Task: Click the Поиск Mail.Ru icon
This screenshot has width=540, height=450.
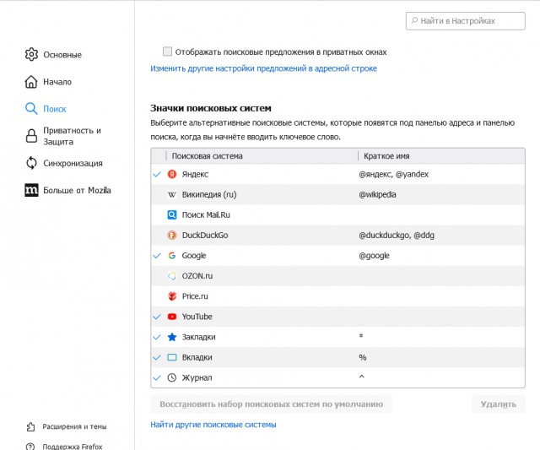Action: coord(172,214)
